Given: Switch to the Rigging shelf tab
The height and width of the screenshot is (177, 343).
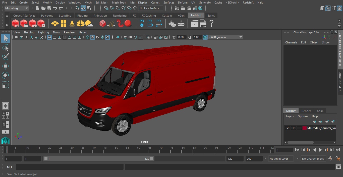Looking at the screenshot, I should pos(82,16).
